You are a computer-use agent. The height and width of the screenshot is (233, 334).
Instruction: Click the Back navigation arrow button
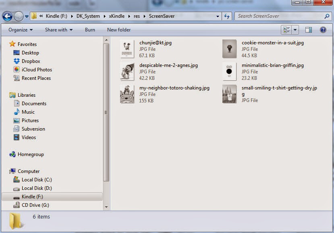7,16
